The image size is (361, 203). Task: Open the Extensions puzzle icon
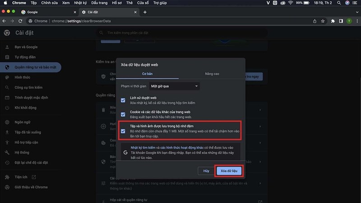tap(333, 21)
